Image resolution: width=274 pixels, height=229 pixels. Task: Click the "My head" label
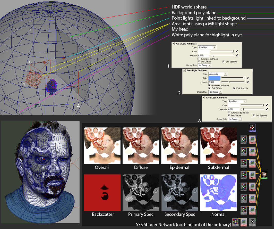coord(180,29)
